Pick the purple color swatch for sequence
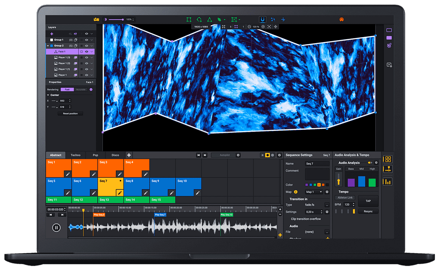 tap(307, 185)
